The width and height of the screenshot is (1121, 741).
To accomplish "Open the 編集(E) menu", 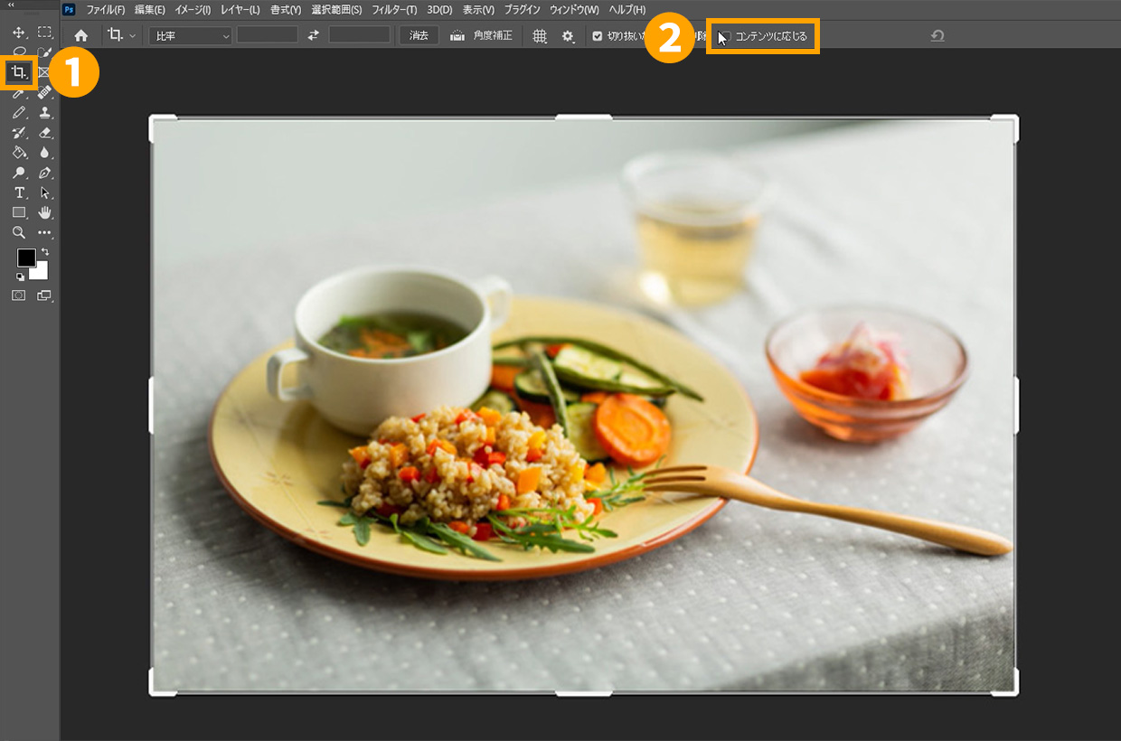I will (x=149, y=9).
